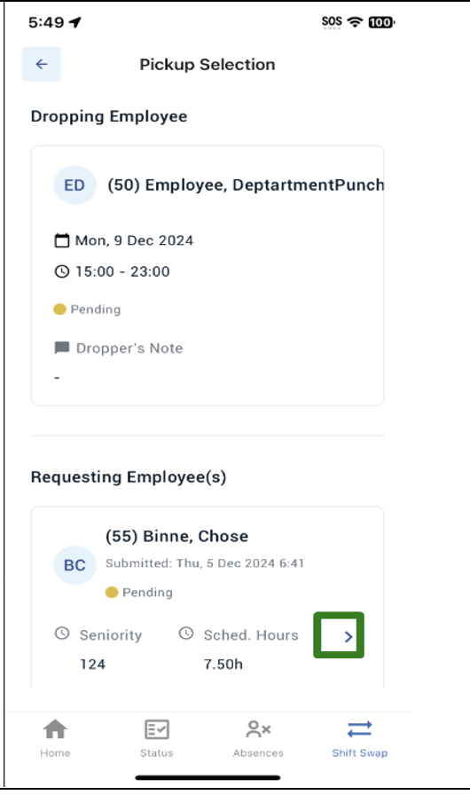
Task: Click the clock icon beside 15:00 - 23:00
Action: [62, 272]
